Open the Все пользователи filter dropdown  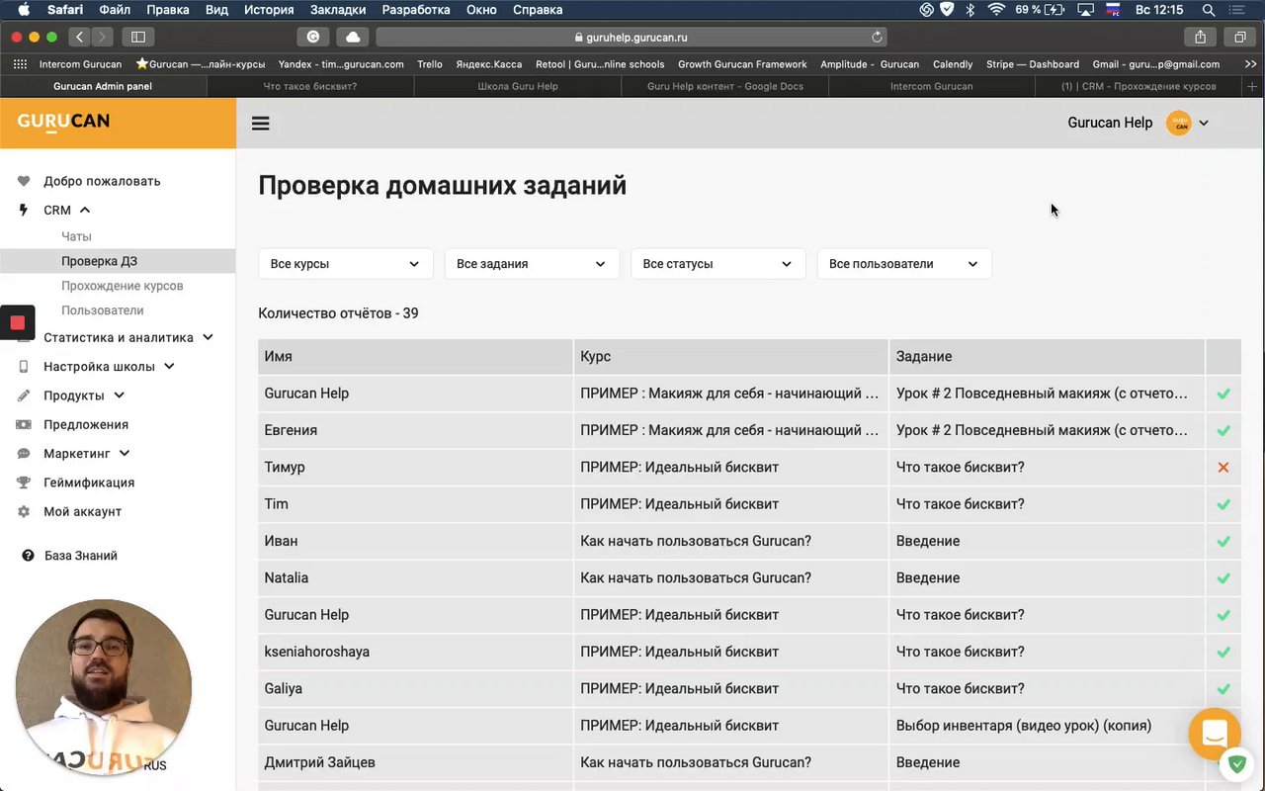[x=904, y=264]
